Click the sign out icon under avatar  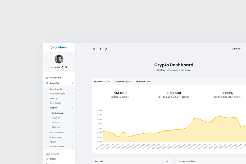point(66,67)
